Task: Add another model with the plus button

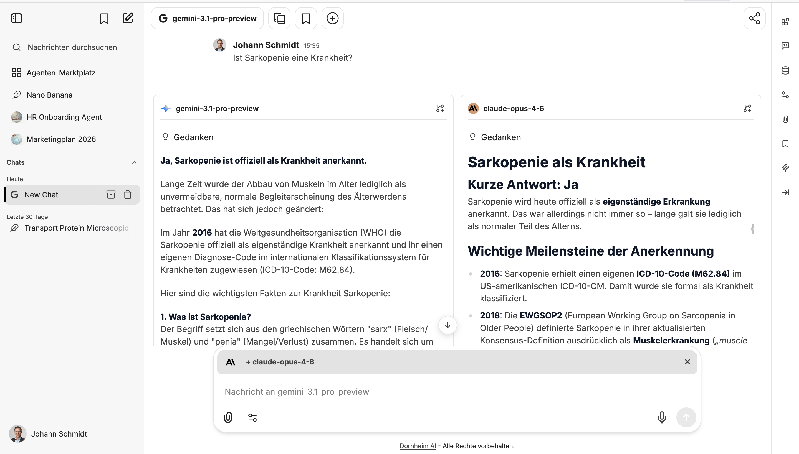Action: (332, 18)
